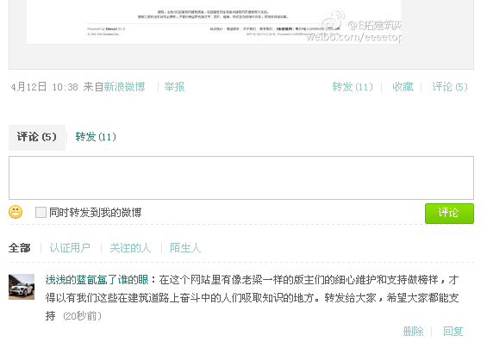Open the attached post screenshot image
The width and height of the screenshot is (487, 348).
point(214,22)
